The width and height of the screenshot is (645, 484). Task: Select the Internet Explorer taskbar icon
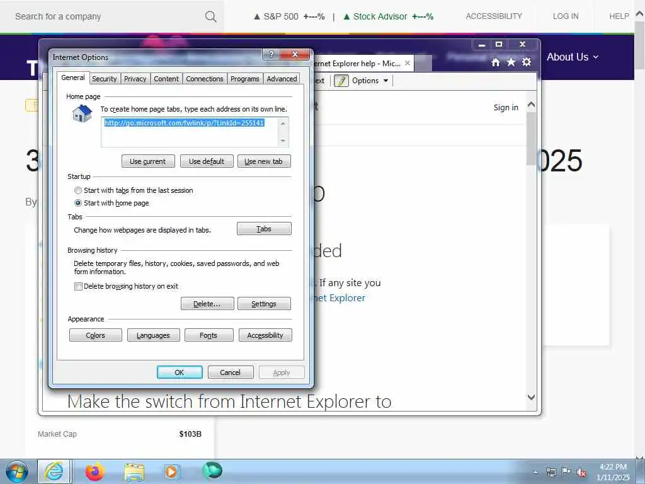54,471
